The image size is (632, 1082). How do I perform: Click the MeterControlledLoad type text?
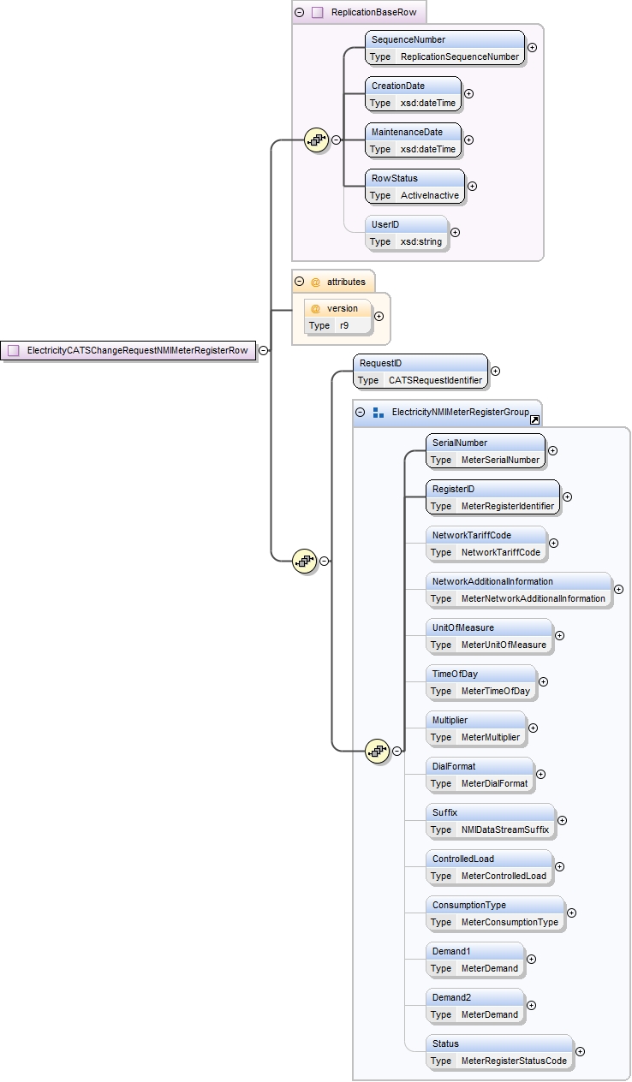[504, 876]
